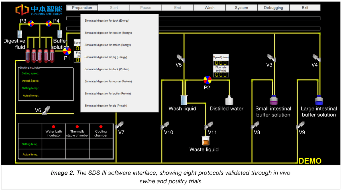
Task: Select Simulated digestion for duck (Energy)
Action: (107, 20)
